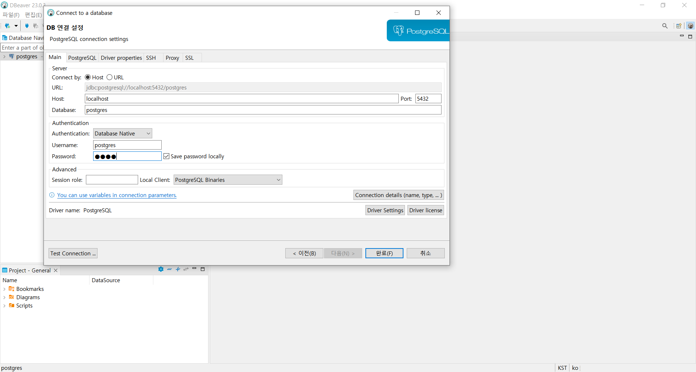Image resolution: width=696 pixels, height=372 pixels.
Task: Open dropdown arrow beside New Connection icon
Action: (16, 26)
